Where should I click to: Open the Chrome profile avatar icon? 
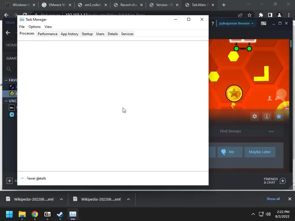click(x=279, y=15)
